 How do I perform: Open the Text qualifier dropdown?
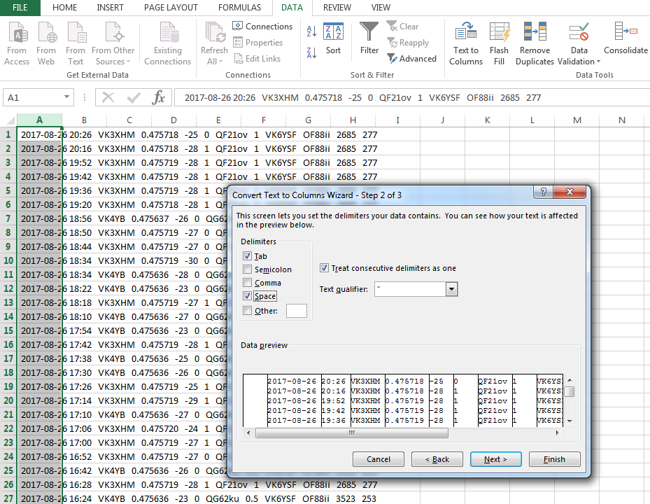coord(451,289)
